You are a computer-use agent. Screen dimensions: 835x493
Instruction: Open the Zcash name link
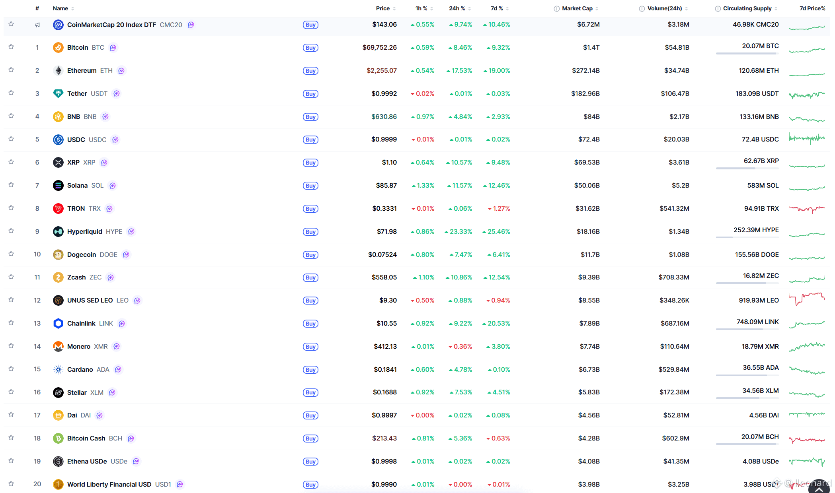[x=76, y=278]
